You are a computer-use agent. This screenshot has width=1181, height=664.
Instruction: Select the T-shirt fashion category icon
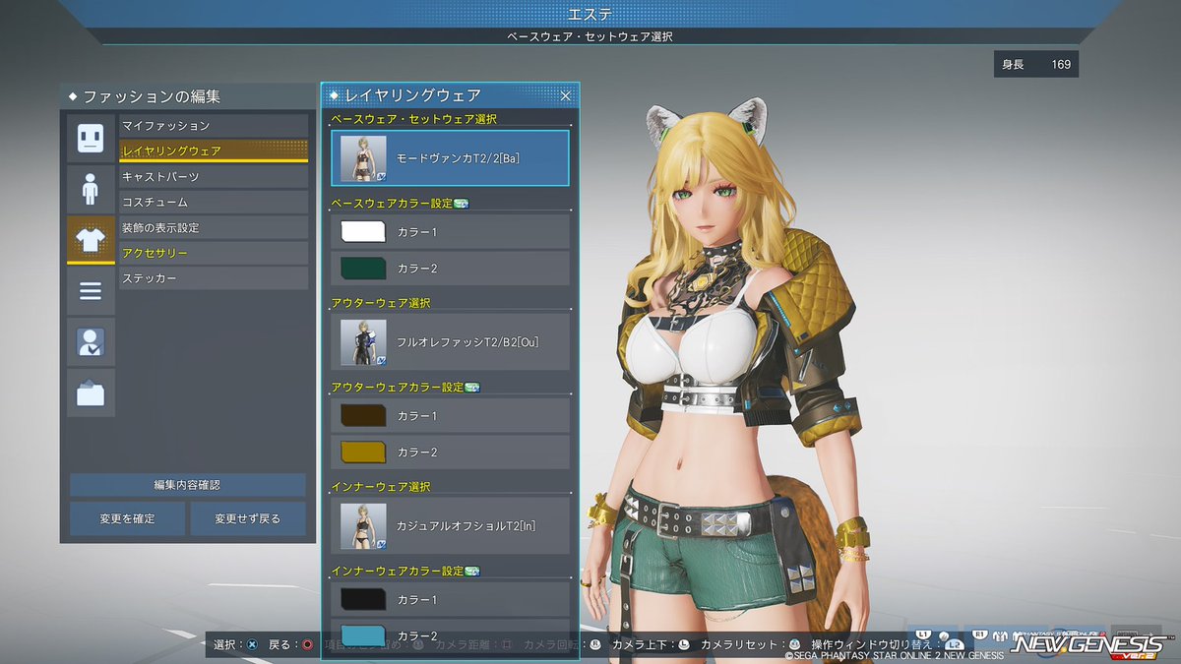coord(91,239)
